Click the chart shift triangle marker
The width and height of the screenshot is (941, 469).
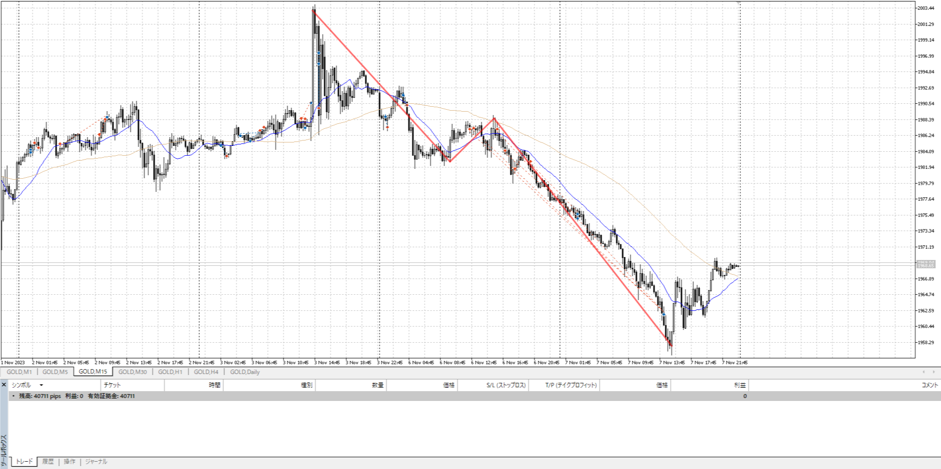740,3
